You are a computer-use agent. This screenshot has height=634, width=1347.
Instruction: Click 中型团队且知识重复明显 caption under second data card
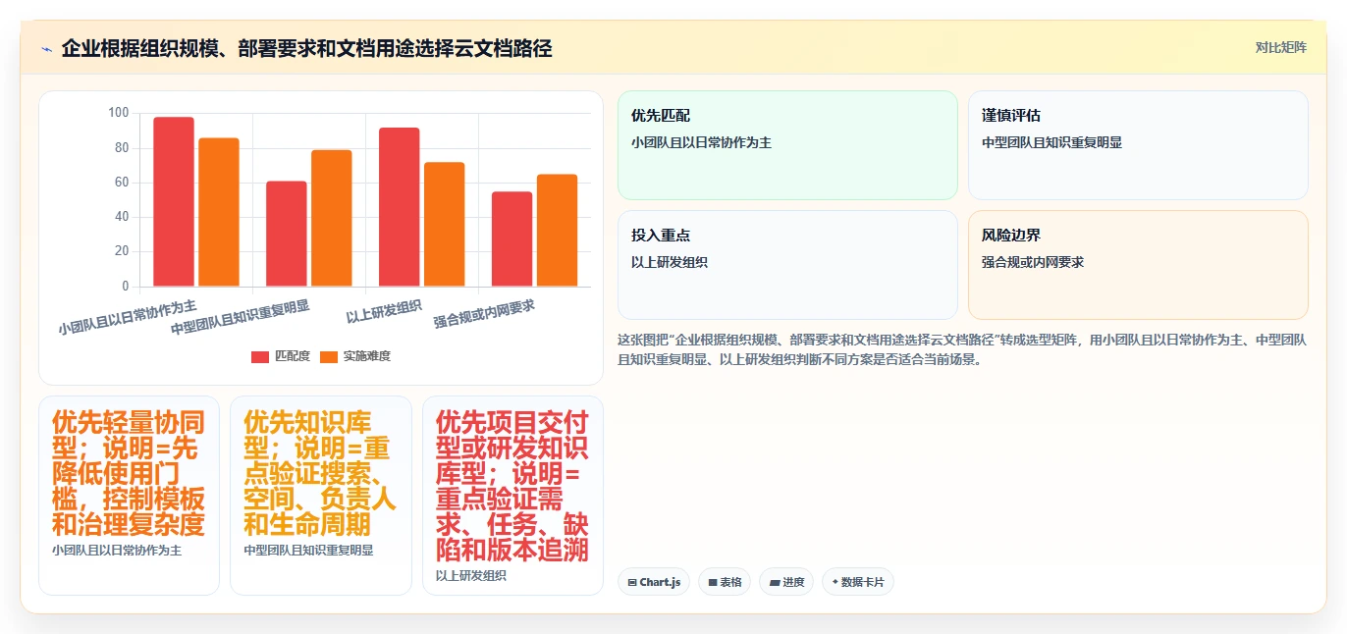click(x=309, y=551)
